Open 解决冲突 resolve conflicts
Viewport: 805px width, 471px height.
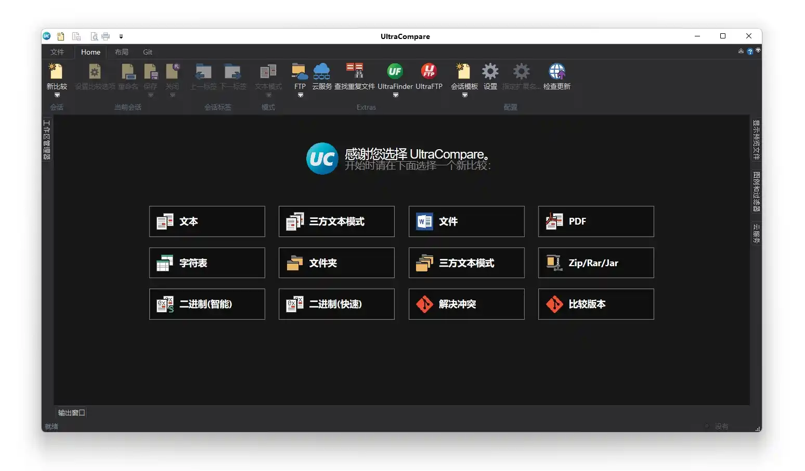pos(466,304)
